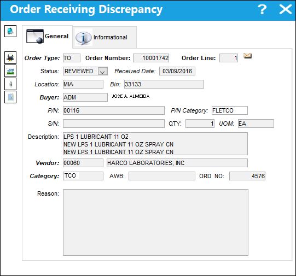Click the notepad icon in the sidebar
Viewport: 296px width, 276px height.
coord(10,97)
